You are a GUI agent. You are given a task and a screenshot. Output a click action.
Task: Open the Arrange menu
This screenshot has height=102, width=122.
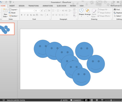pyautogui.click(x=88, y=13)
